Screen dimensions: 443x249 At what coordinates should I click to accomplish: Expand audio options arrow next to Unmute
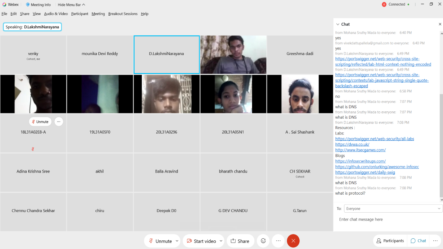177,241
